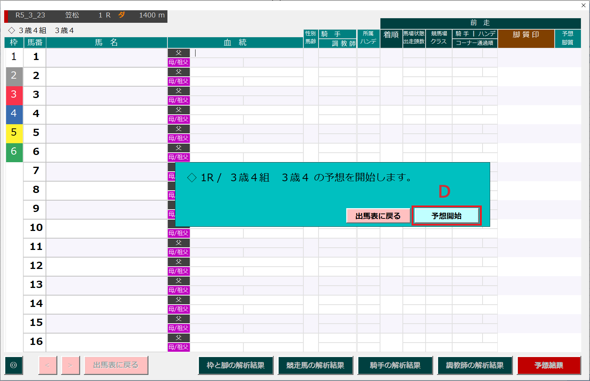Click the horse name field for number 1
Viewport: 590px width, 381px height.
106,58
